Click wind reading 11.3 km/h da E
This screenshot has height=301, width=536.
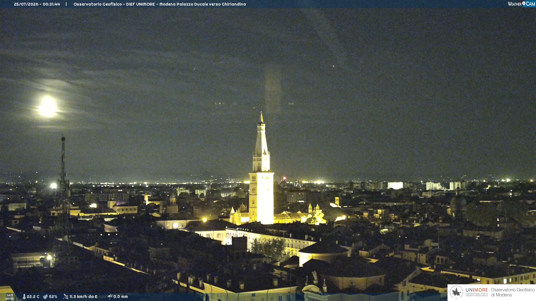(x=83, y=297)
